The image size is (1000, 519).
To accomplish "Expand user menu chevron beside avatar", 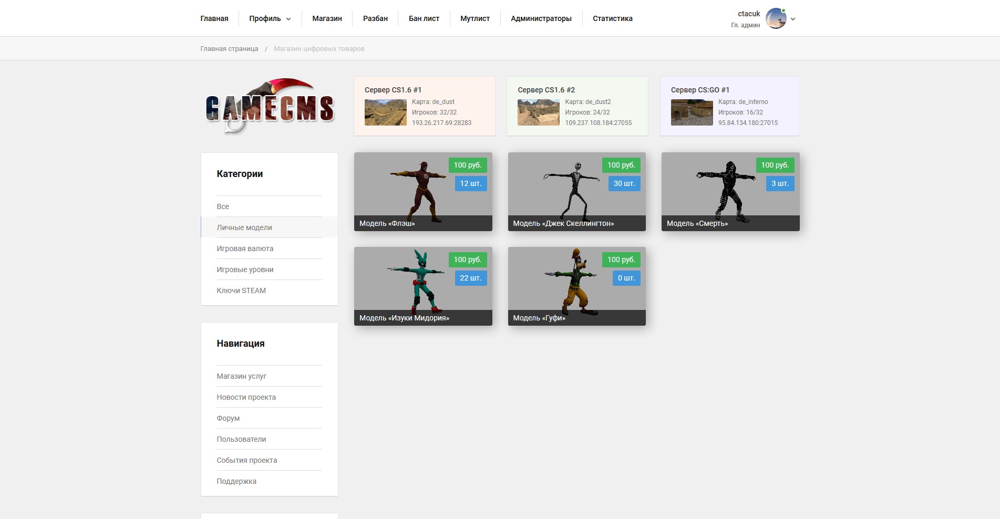I will click(x=793, y=19).
